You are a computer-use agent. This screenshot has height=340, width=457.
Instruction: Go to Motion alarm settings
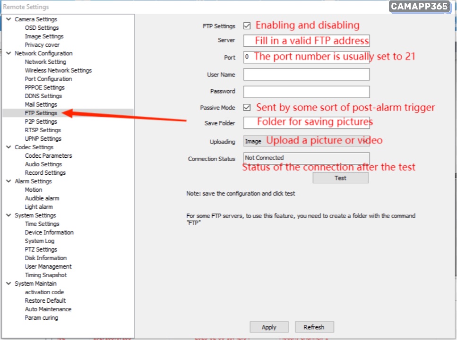[34, 190]
